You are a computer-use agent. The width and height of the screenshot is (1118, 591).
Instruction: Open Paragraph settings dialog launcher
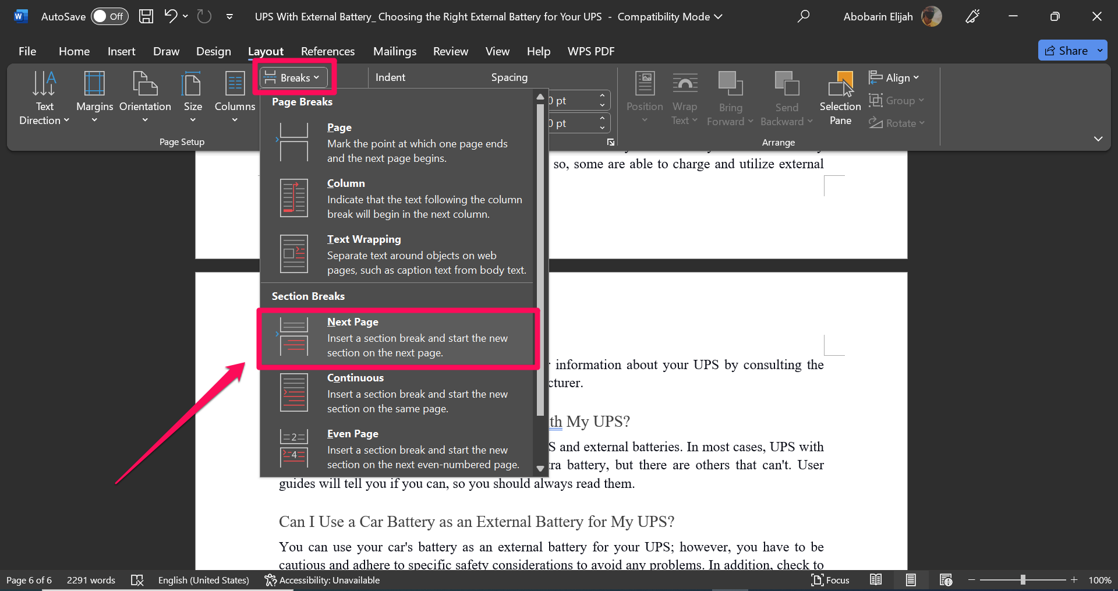(x=611, y=142)
